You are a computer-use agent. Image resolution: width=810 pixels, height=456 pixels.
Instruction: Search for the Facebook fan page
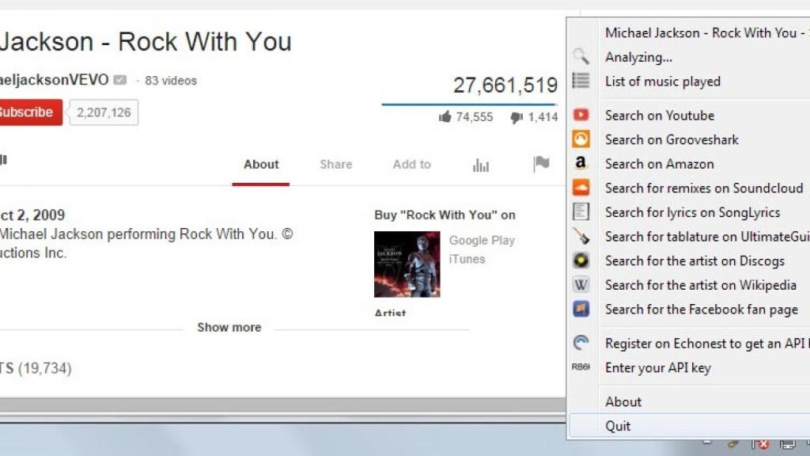(699, 310)
